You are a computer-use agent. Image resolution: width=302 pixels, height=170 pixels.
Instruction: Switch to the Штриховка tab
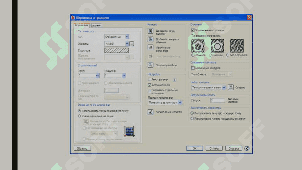tap(81, 25)
